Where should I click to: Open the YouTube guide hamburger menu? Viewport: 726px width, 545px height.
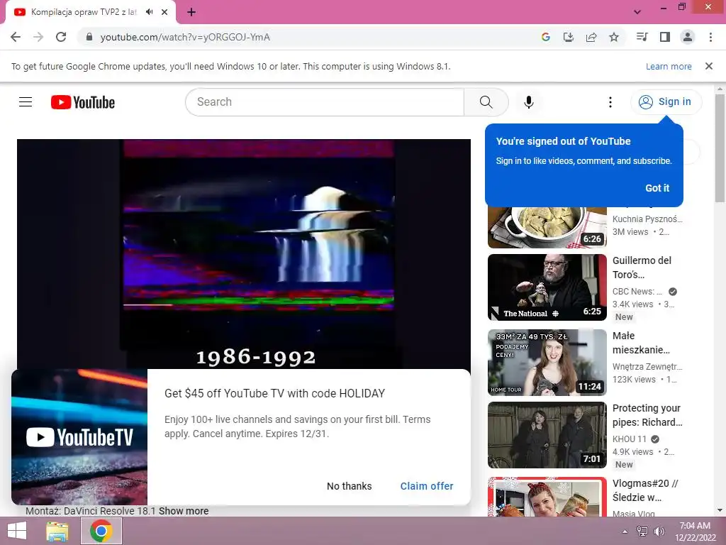click(26, 102)
